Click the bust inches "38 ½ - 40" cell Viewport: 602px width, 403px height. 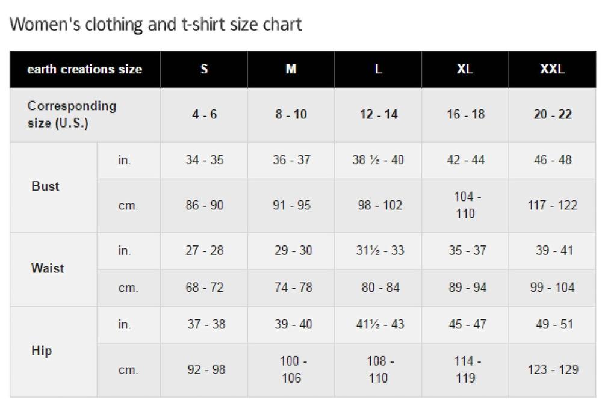coord(378,160)
